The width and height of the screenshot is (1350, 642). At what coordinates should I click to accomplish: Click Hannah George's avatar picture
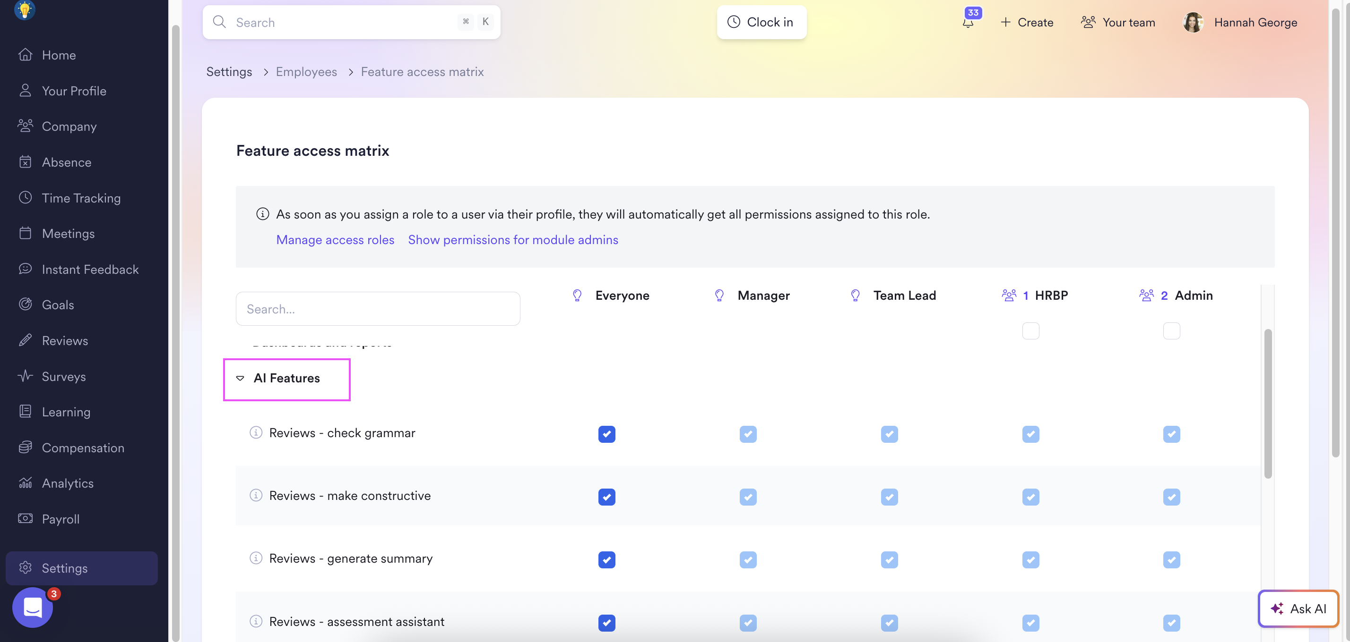click(1193, 23)
